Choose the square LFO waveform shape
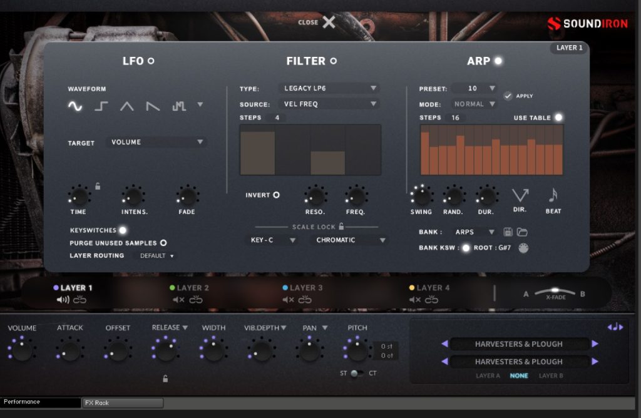The width and height of the screenshot is (641, 418). pos(101,106)
